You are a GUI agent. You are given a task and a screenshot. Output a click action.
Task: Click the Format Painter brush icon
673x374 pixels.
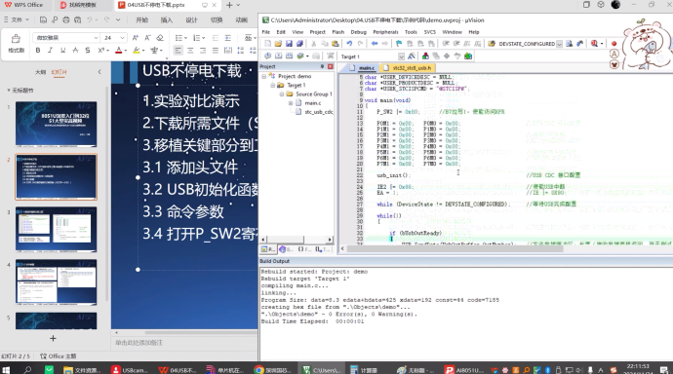16,39
